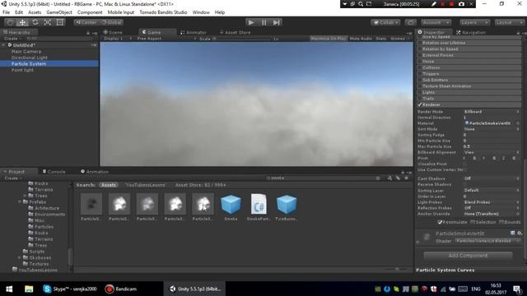Expand the Skyboxes folder
Screen dimensions: 527x296
[20, 257]
